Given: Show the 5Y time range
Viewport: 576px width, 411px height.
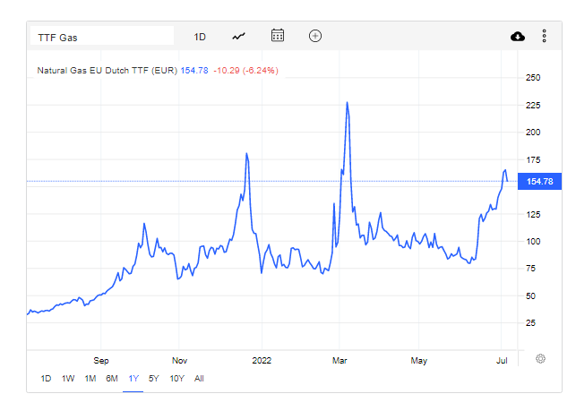Looking at the screenshot, I should point(155,378).
